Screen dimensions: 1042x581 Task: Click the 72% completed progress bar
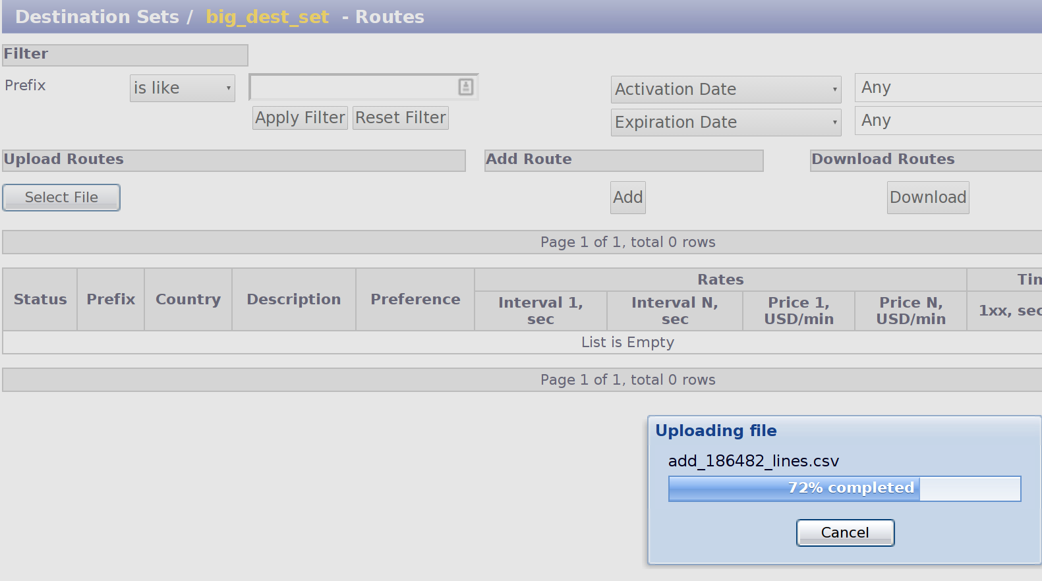(x=844, y=489)
